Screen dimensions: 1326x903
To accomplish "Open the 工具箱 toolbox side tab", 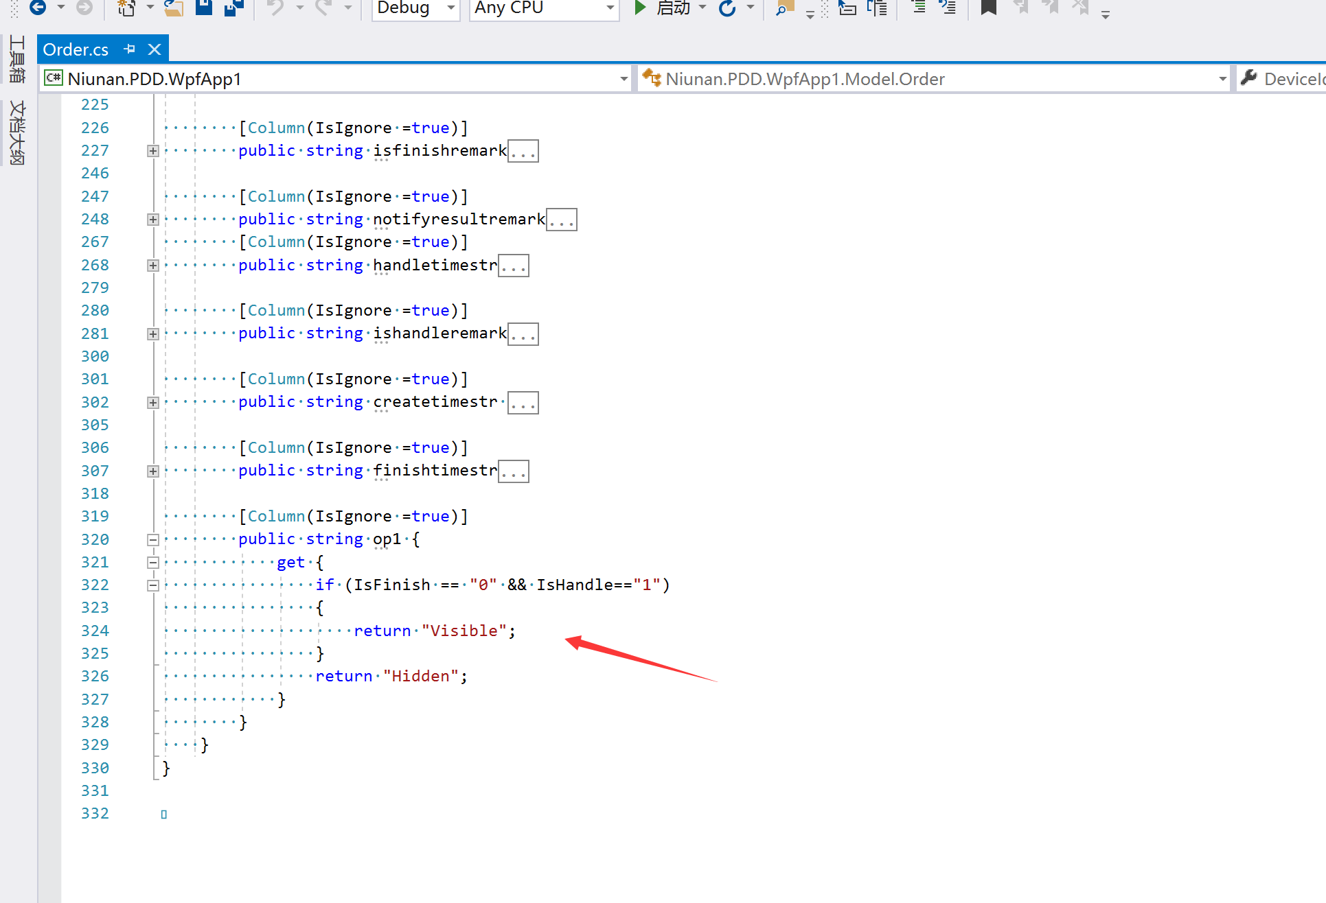I will pos(16,59).
